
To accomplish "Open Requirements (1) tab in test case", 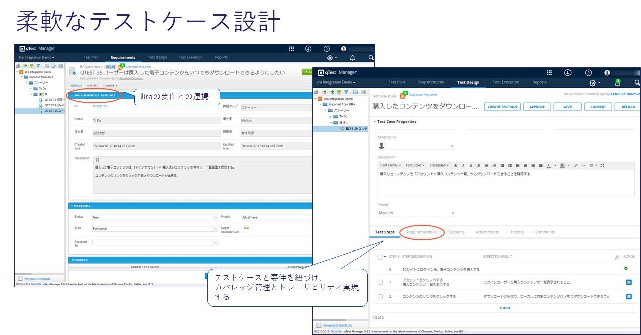I will [x=421, y=232].
